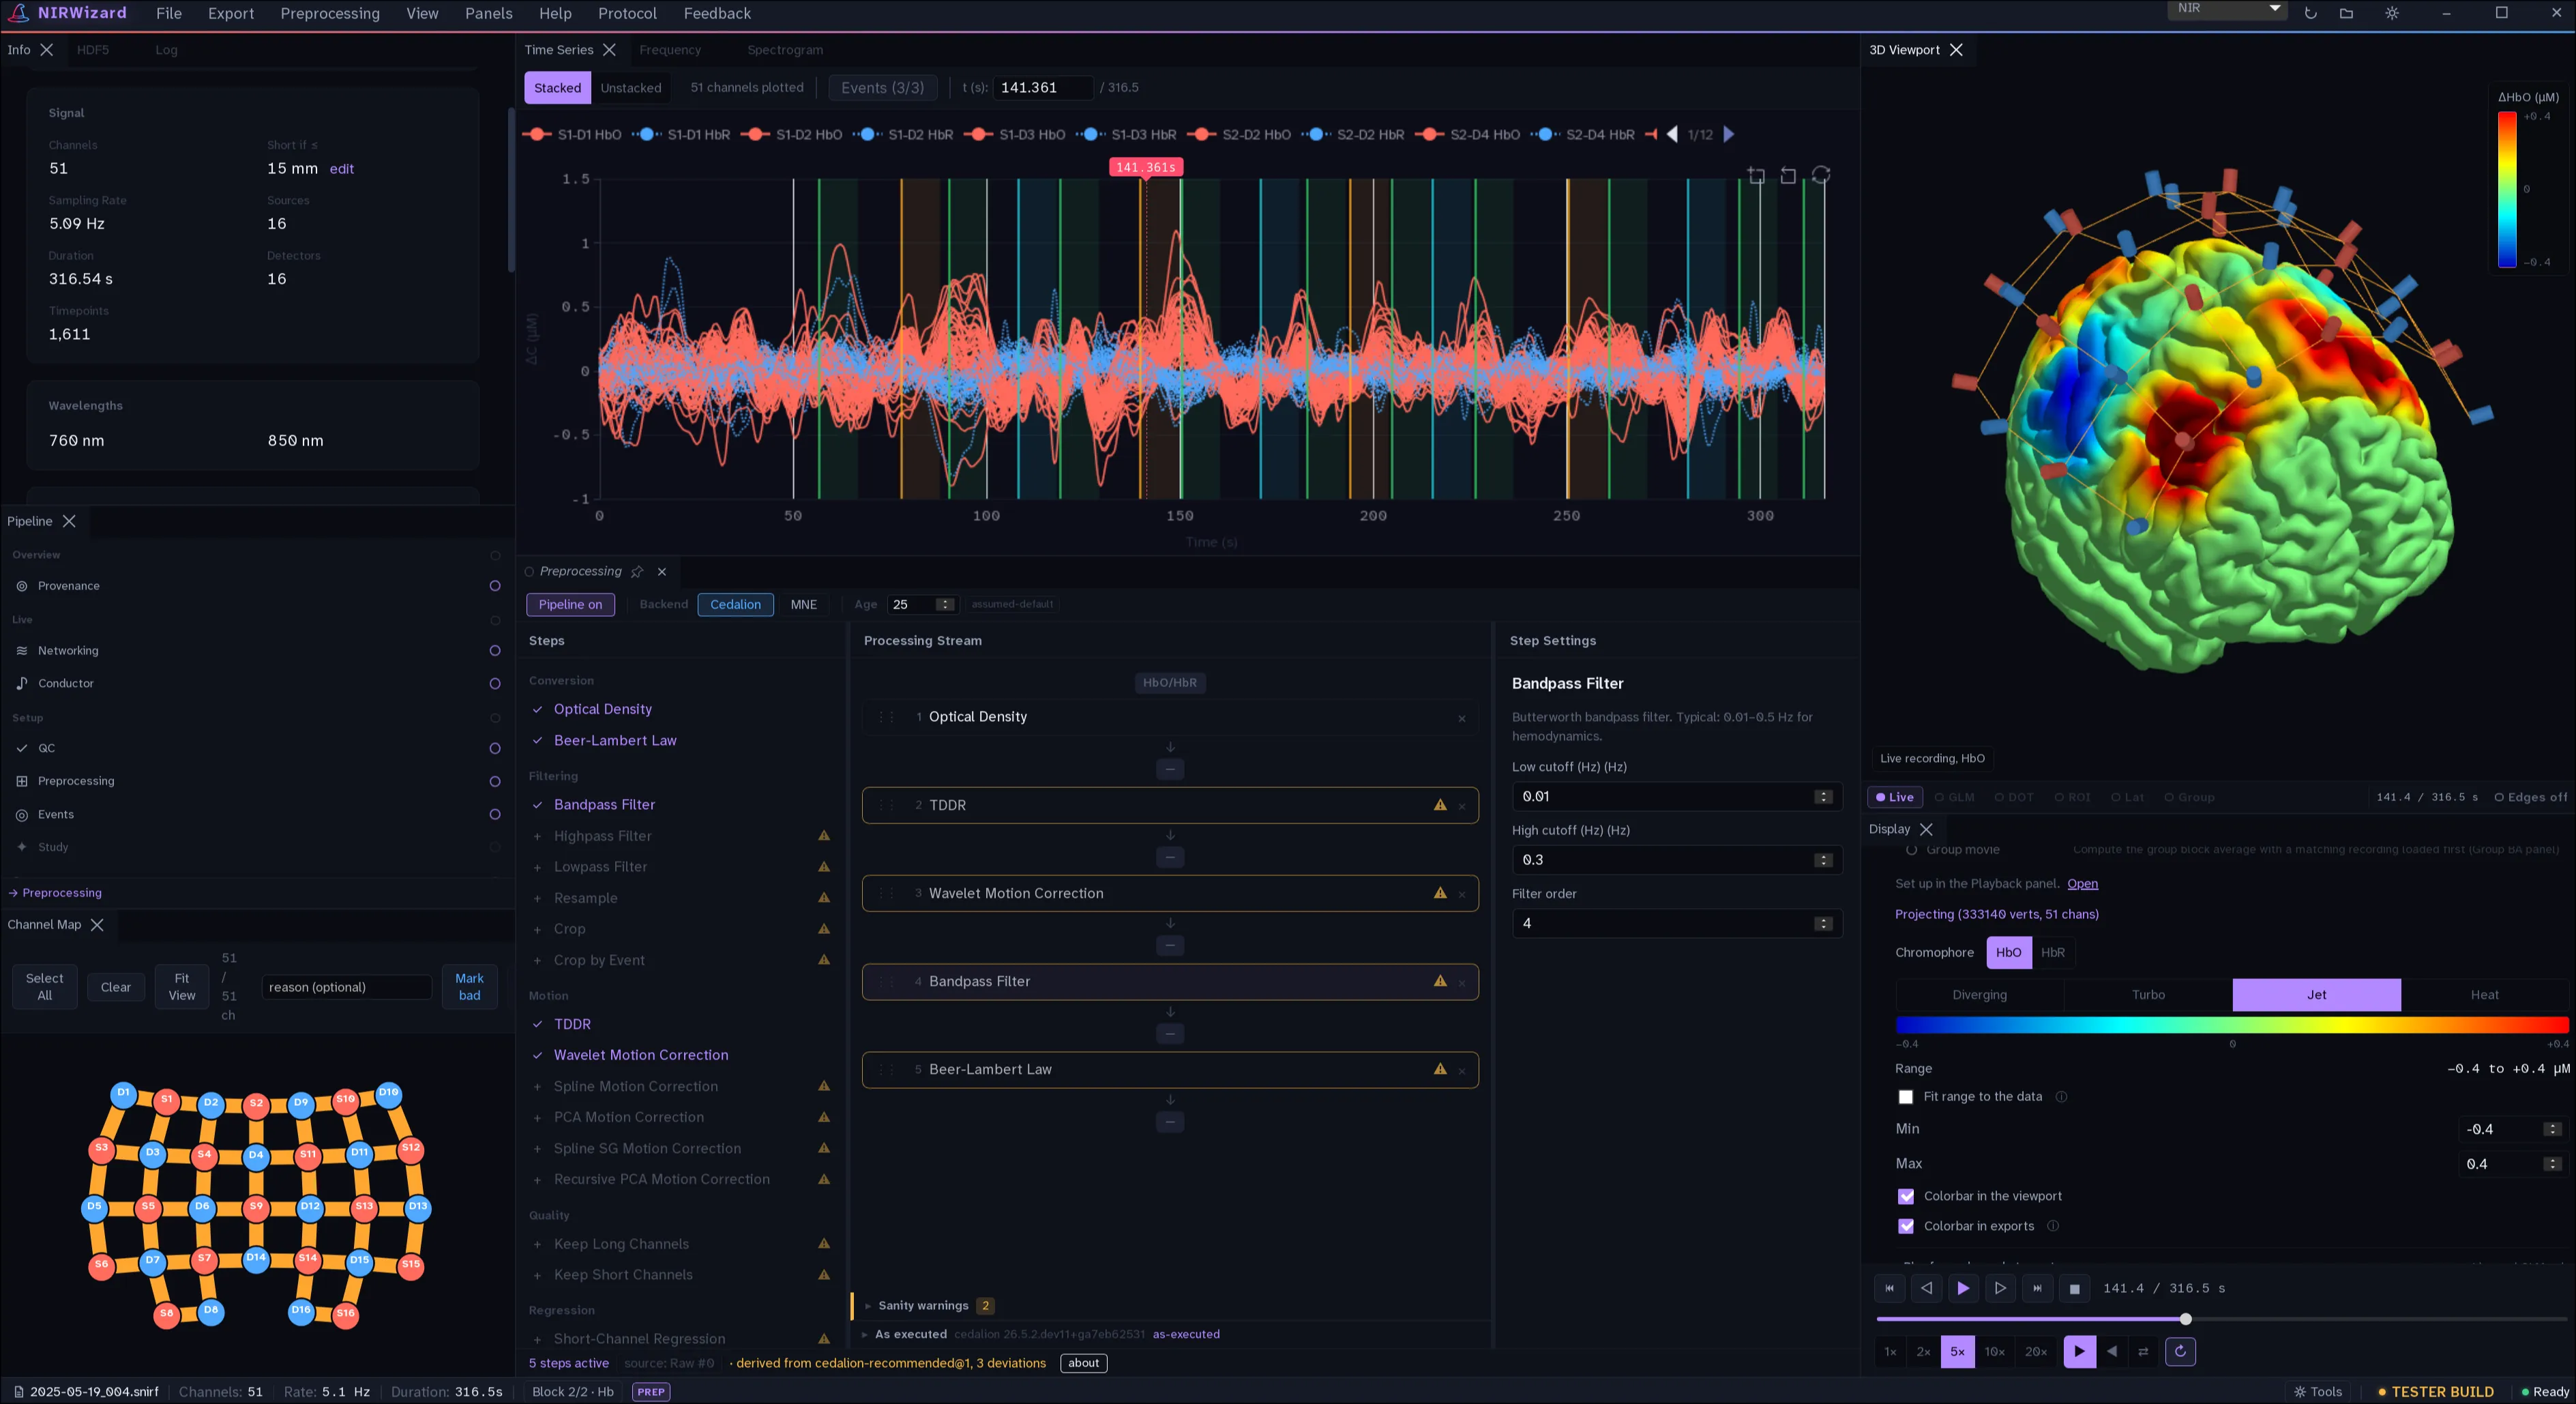
Task: Adjust the Age value stepper
Action: coord(944,604)
